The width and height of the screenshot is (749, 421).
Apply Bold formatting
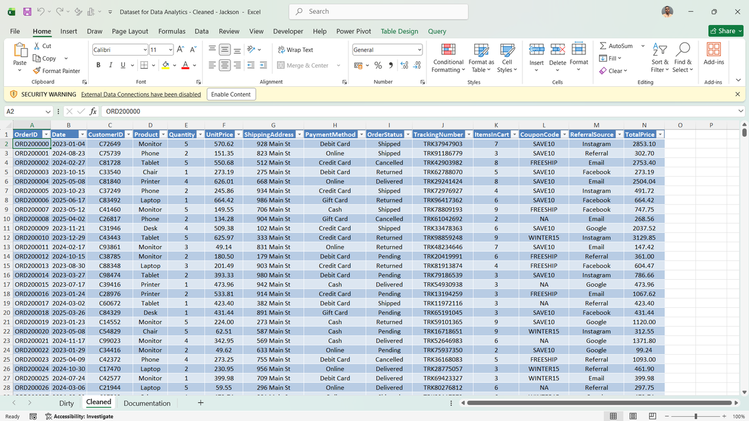pos(99,65)
